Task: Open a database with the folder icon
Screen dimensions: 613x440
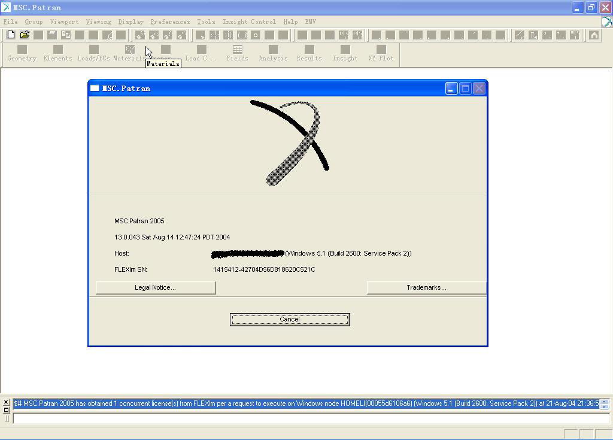Action: [x=25, y=35]
